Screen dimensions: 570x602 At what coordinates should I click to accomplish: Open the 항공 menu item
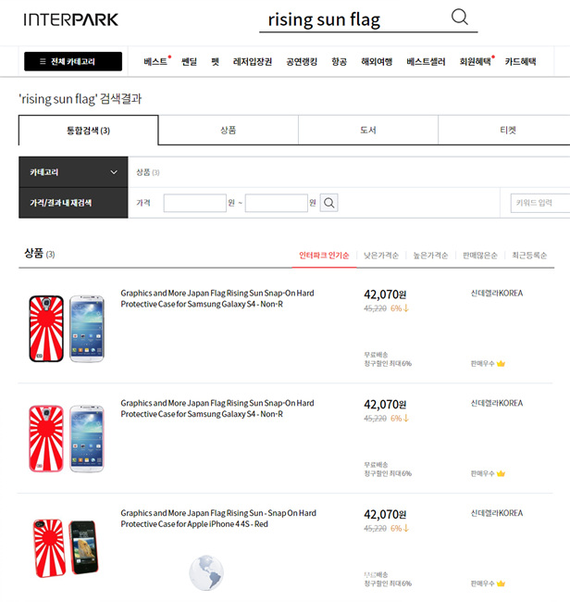(339, 61)
